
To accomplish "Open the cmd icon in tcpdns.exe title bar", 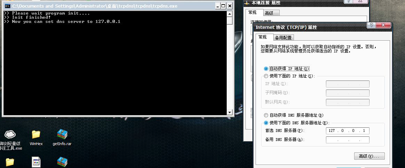I will (x=8, y=6).
